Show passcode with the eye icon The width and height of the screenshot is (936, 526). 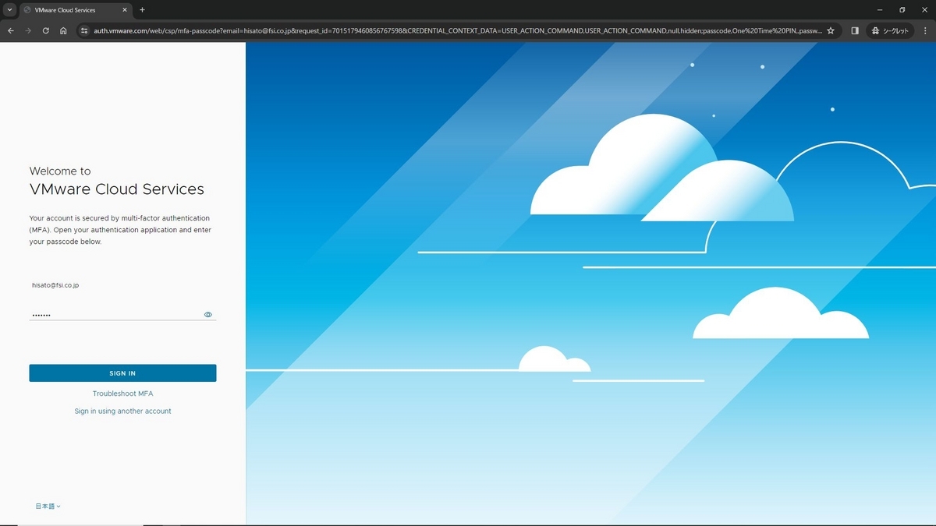(208, 315)
